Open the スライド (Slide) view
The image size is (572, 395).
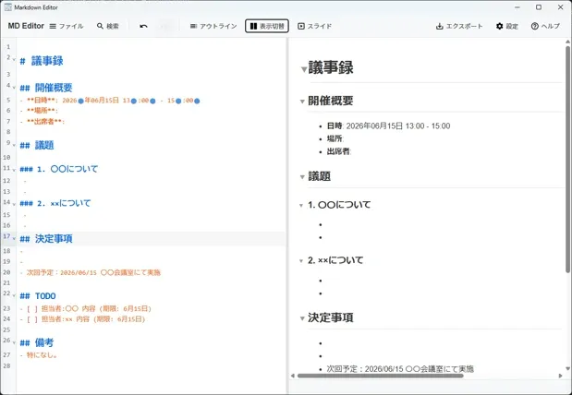(x=313, y=27)
